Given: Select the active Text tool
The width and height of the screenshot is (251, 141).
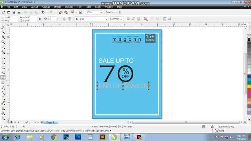Looking at the screenshot, I should pos(3,78).
